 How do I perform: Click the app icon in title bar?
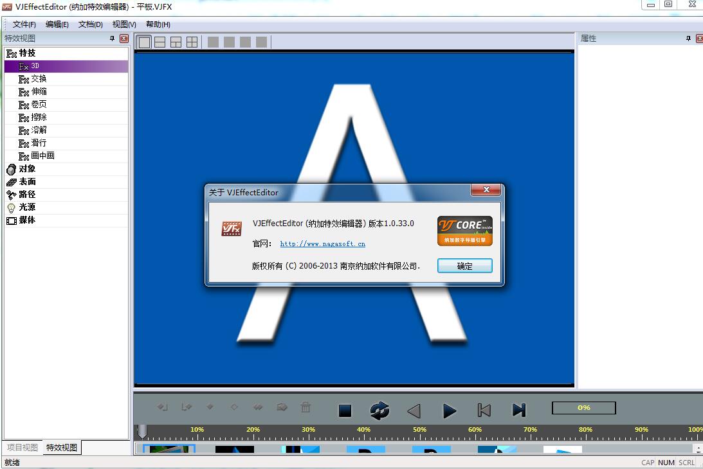[x=6, y=6]
